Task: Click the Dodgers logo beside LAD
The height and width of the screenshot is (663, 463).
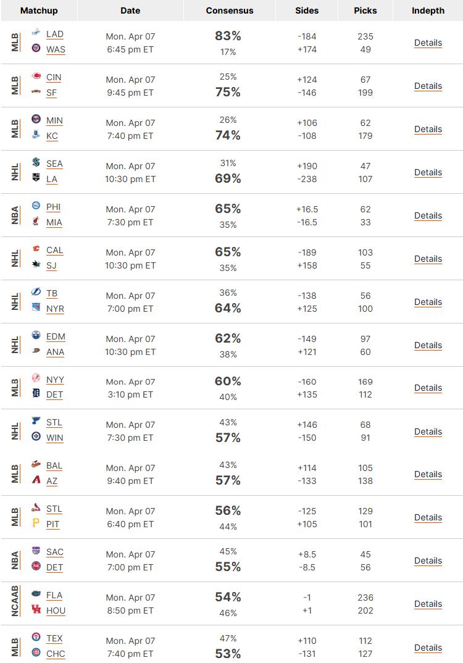Action: point(36,32)
